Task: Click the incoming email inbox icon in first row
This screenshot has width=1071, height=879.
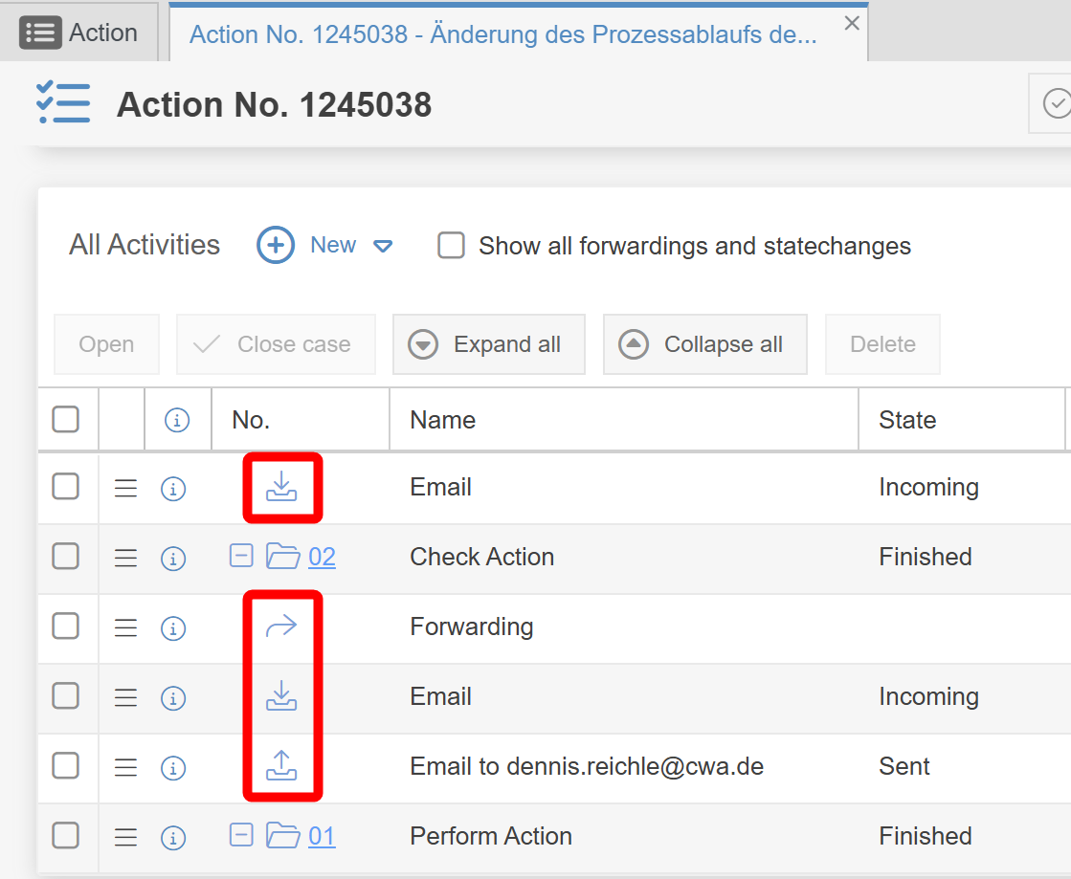Action: (281, 488)
